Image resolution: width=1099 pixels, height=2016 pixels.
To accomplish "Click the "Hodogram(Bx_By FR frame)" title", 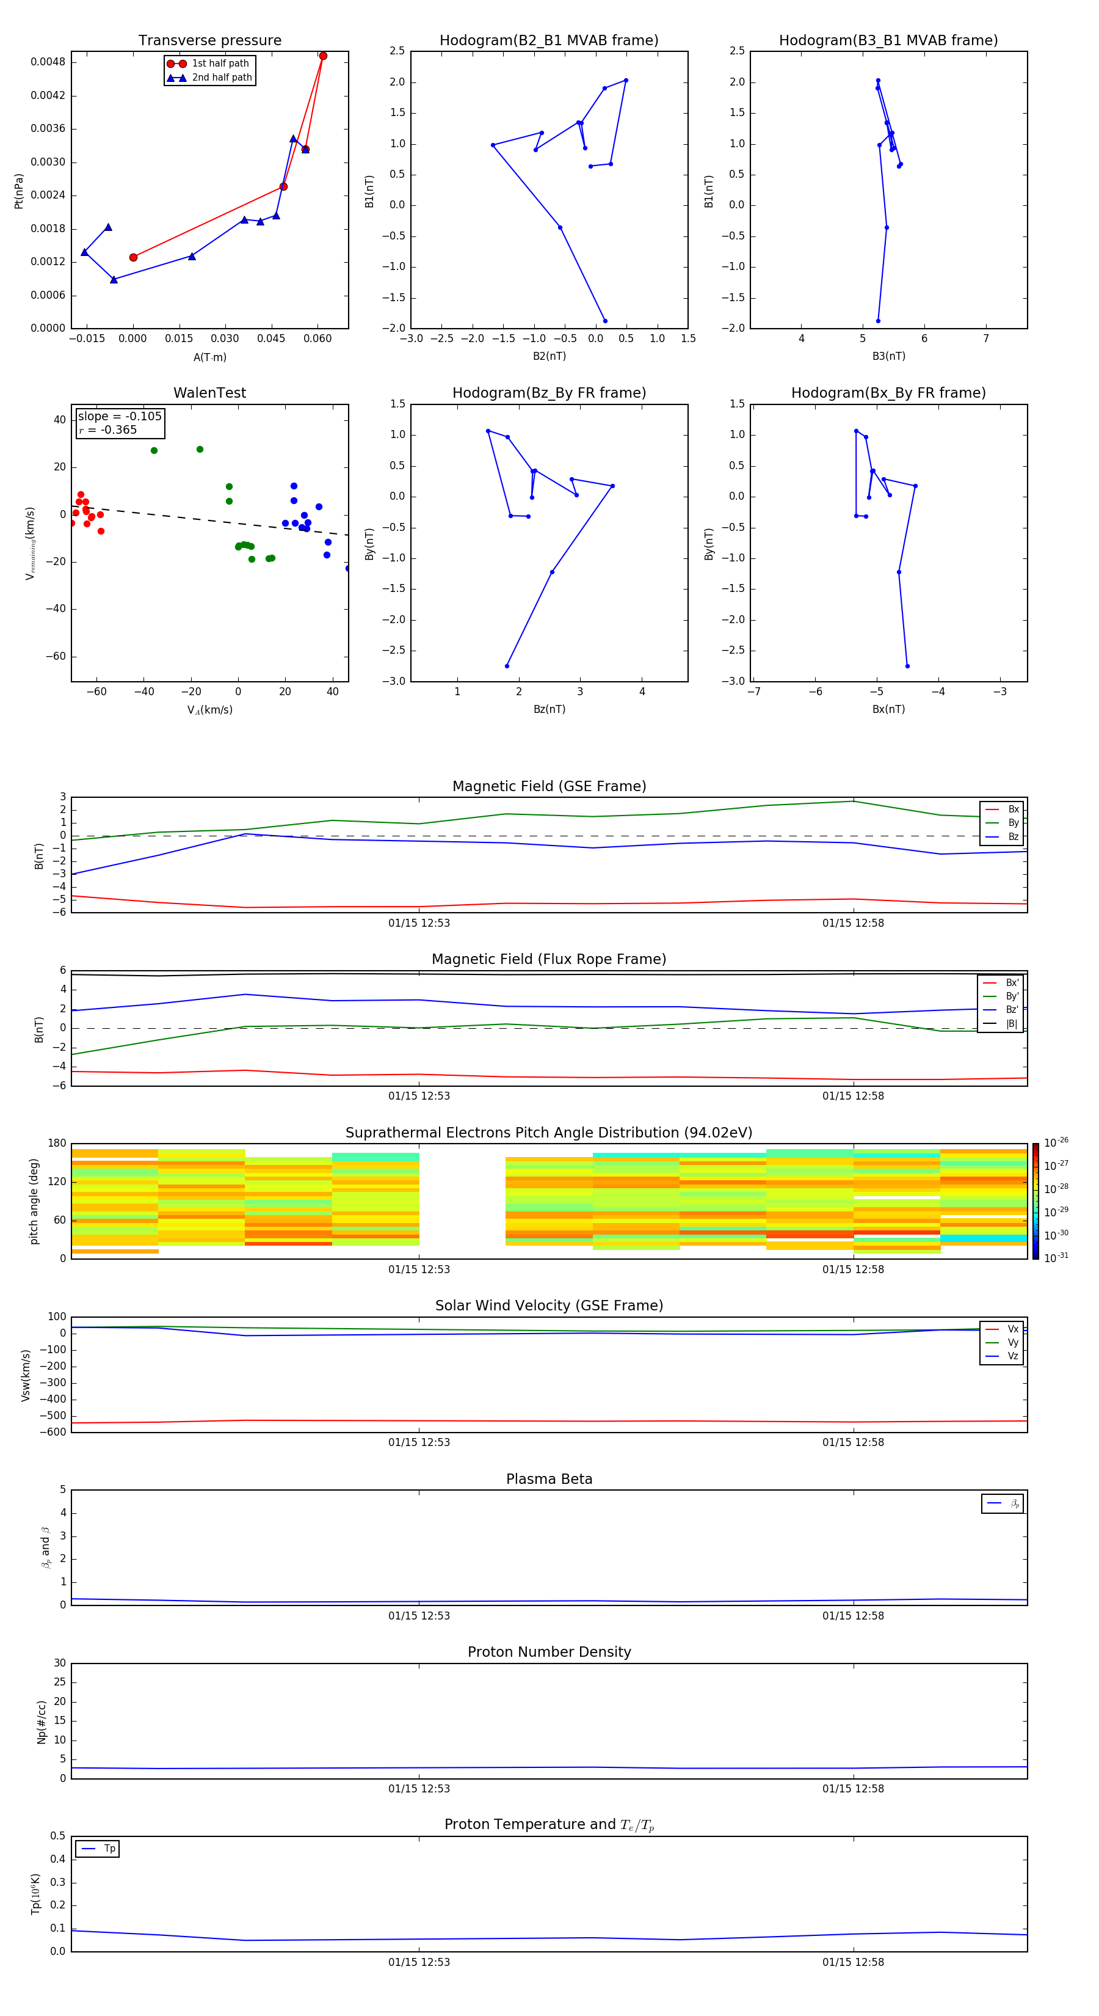I will tap(888, 393).
